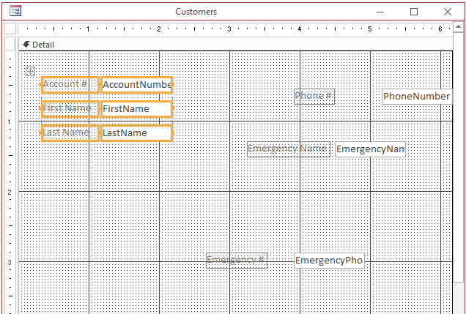The width and height of the screenshot is (466, 314).
Task: Select the FirstName text box
Action: pyautogui.click(x=137, y=108)
